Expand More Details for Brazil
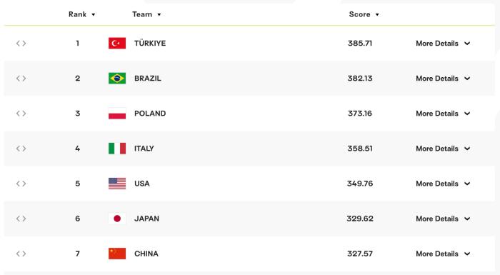500x275 pixels. 443,78
